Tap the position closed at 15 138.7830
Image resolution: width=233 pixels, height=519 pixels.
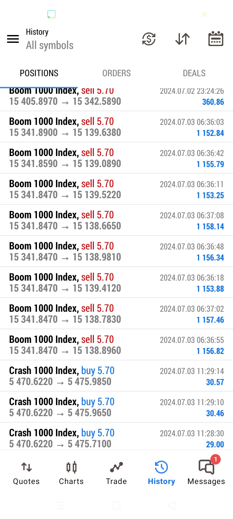coord(116,314)
